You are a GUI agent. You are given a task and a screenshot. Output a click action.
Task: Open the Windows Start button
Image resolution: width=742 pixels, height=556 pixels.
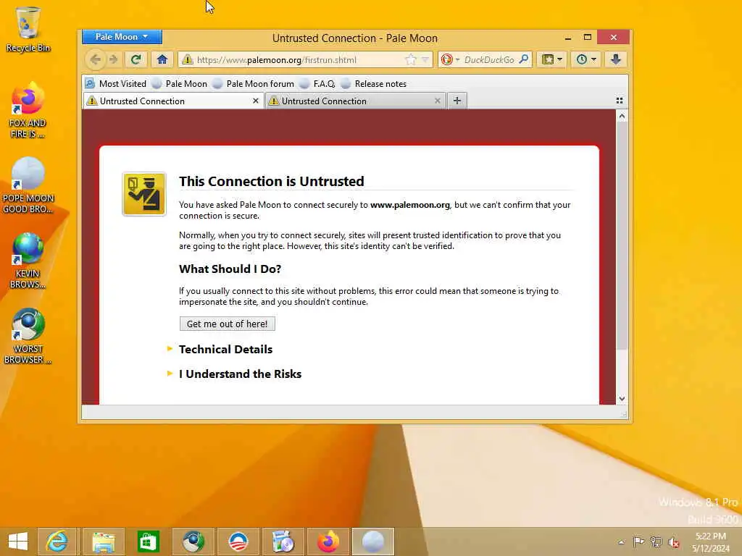18,542
